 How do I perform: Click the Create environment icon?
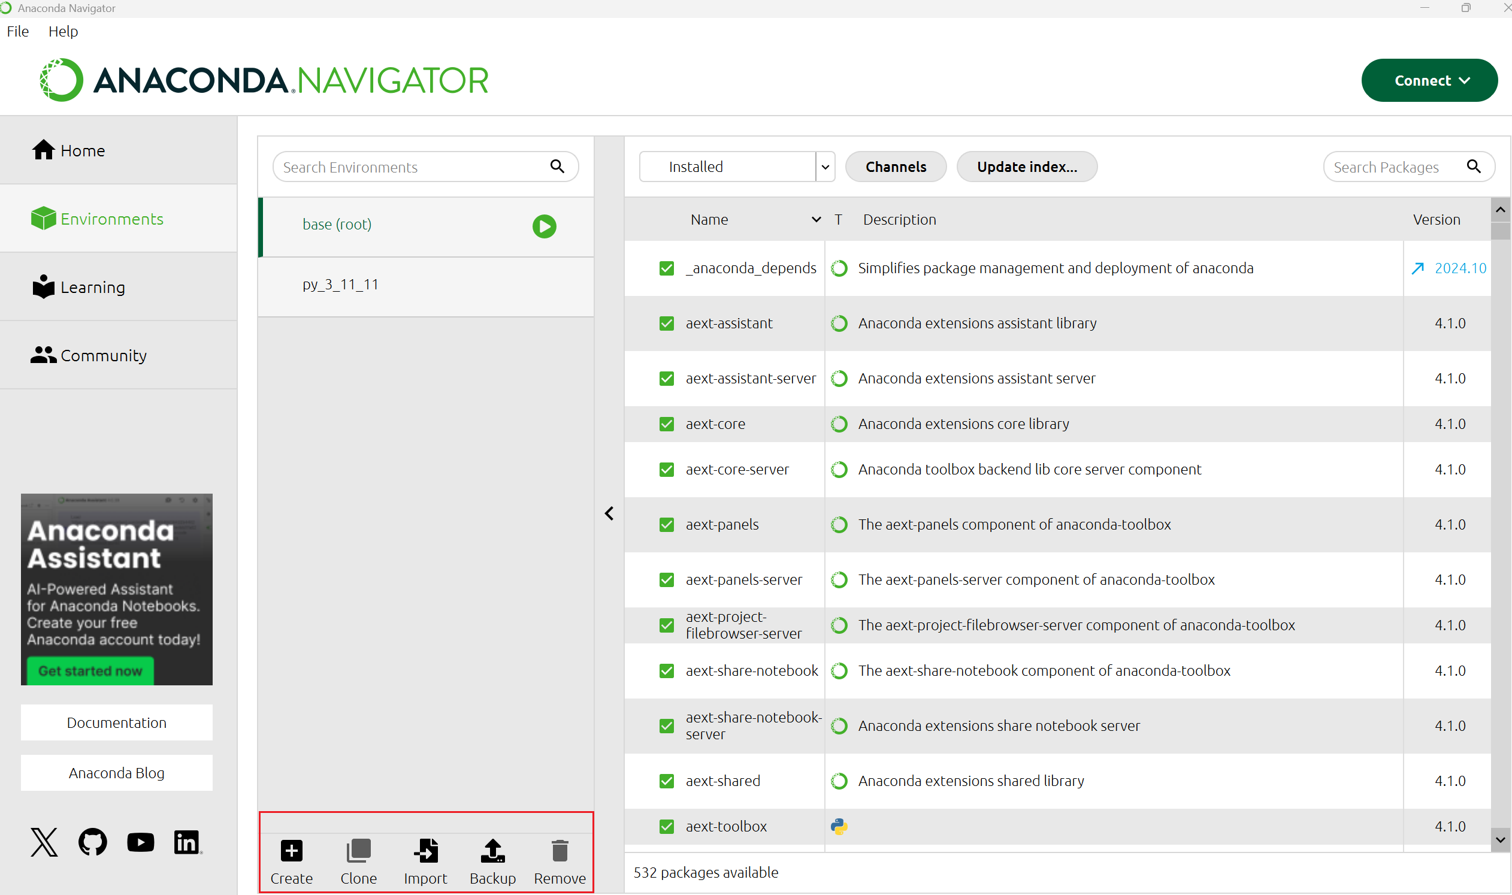click(x=291, y=851)
